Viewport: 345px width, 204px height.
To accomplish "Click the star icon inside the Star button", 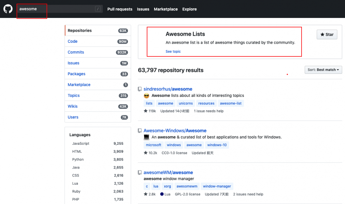I will 322,34.
